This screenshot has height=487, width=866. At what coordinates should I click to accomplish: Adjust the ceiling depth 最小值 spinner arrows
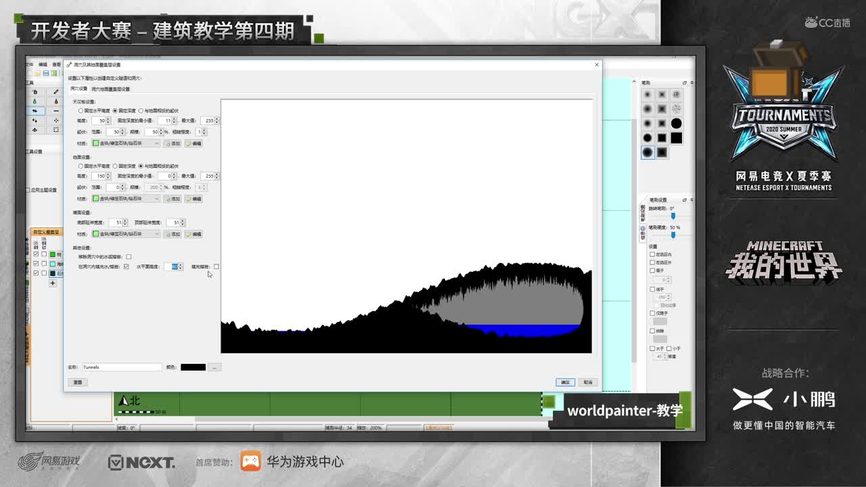[174, 120]
